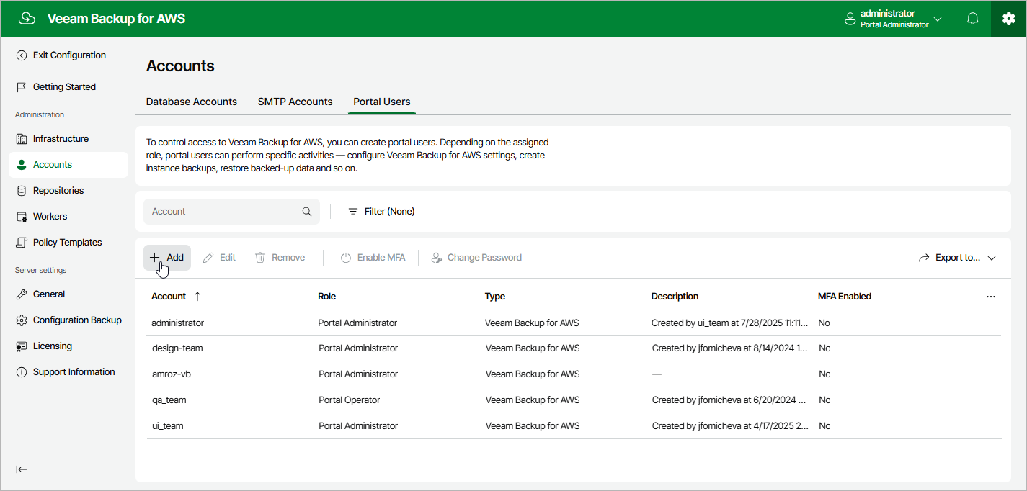Open Policy Templates icon in sidebar
Screen dimensions: 1027x491
(x=22, y=243)
